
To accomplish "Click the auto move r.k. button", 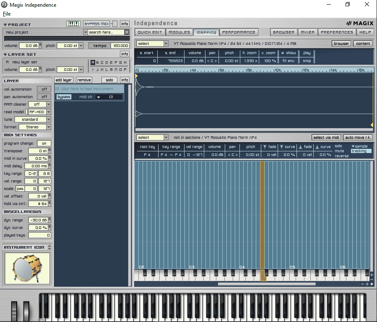I will (x=358, y=138).
